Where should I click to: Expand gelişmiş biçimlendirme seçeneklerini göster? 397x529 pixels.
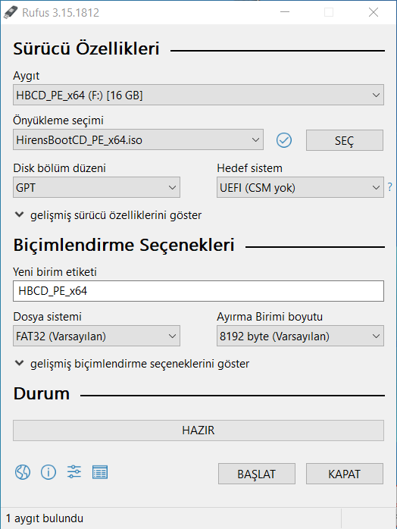(133, 364)
